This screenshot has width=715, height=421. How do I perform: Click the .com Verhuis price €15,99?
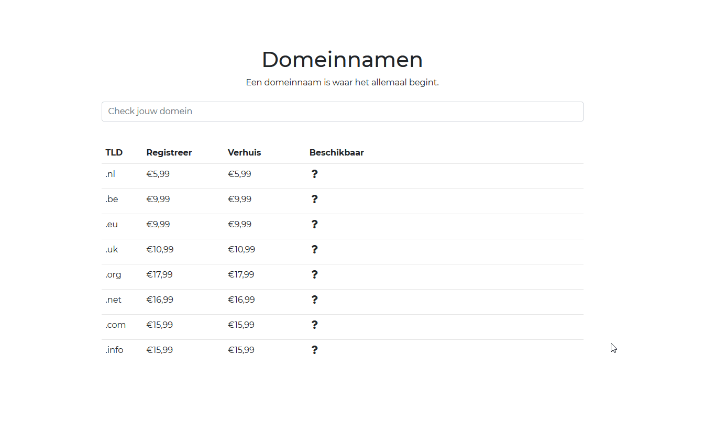[241, 325]
